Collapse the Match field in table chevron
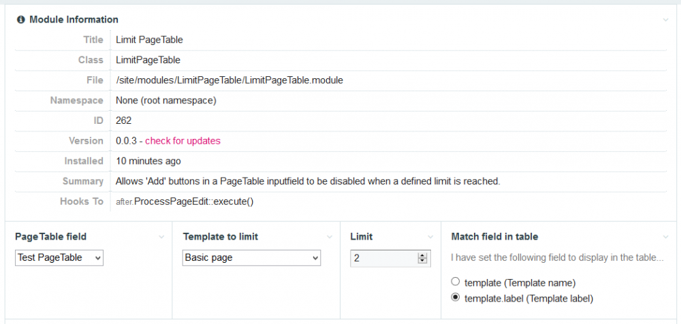681x324 pixels. click(x=665, y=237)
